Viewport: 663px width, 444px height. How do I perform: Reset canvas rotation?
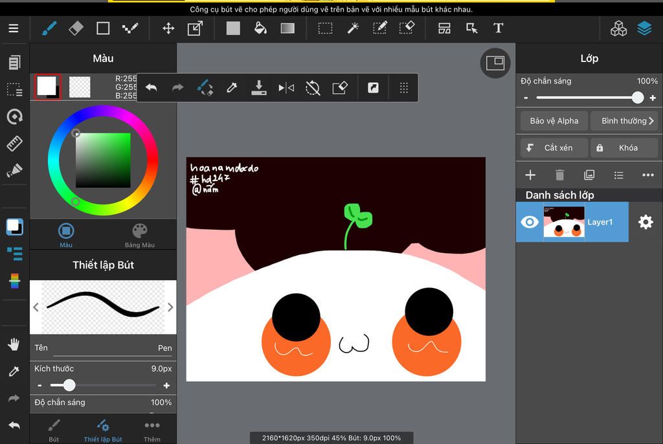pos(313,88)
